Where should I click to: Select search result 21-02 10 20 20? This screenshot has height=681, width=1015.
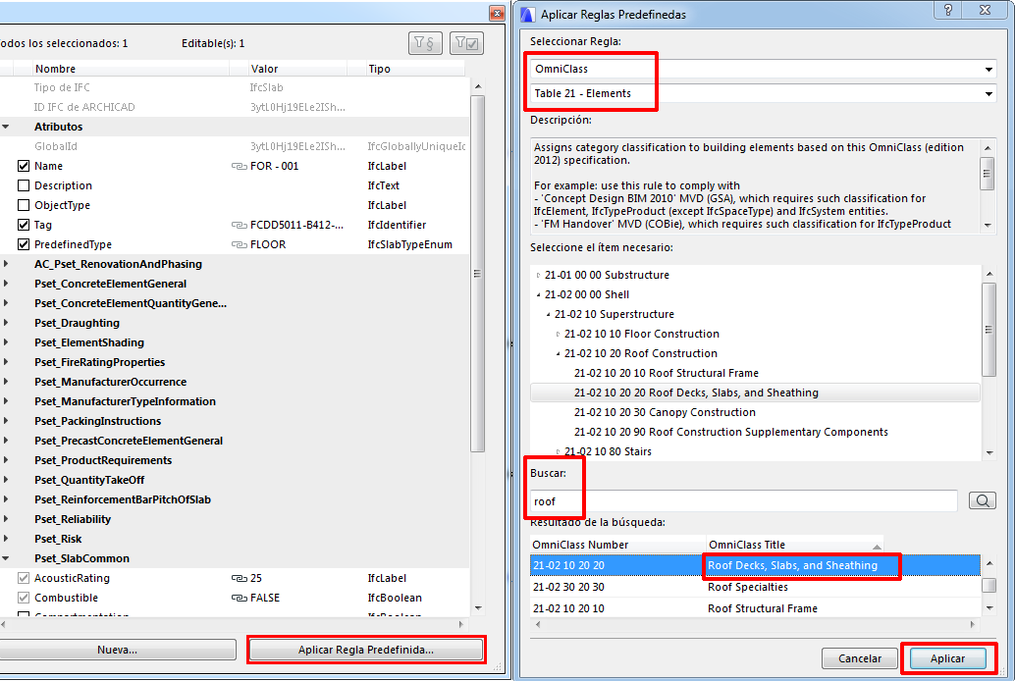point(755,565)
